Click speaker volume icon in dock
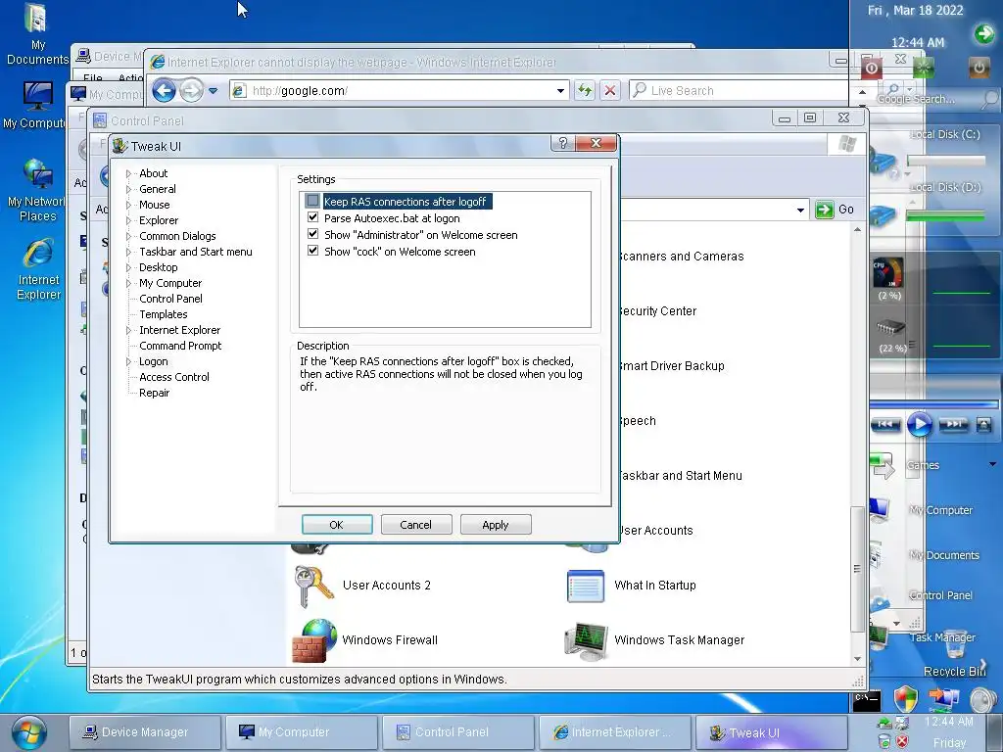The height and width of the screenshot is (752, 1003). (981, 701)
